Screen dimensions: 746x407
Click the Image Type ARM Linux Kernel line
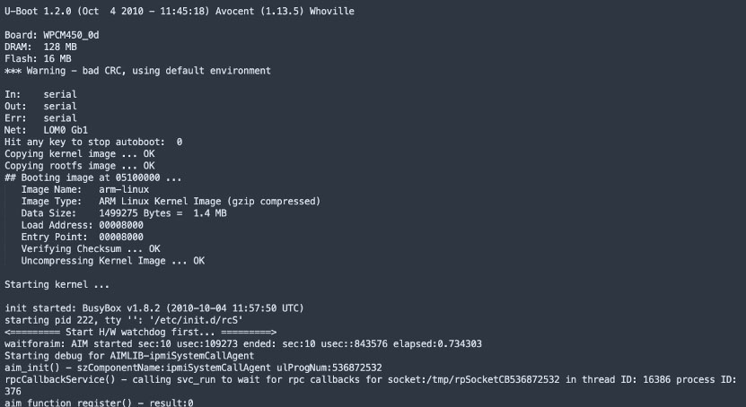171,202
